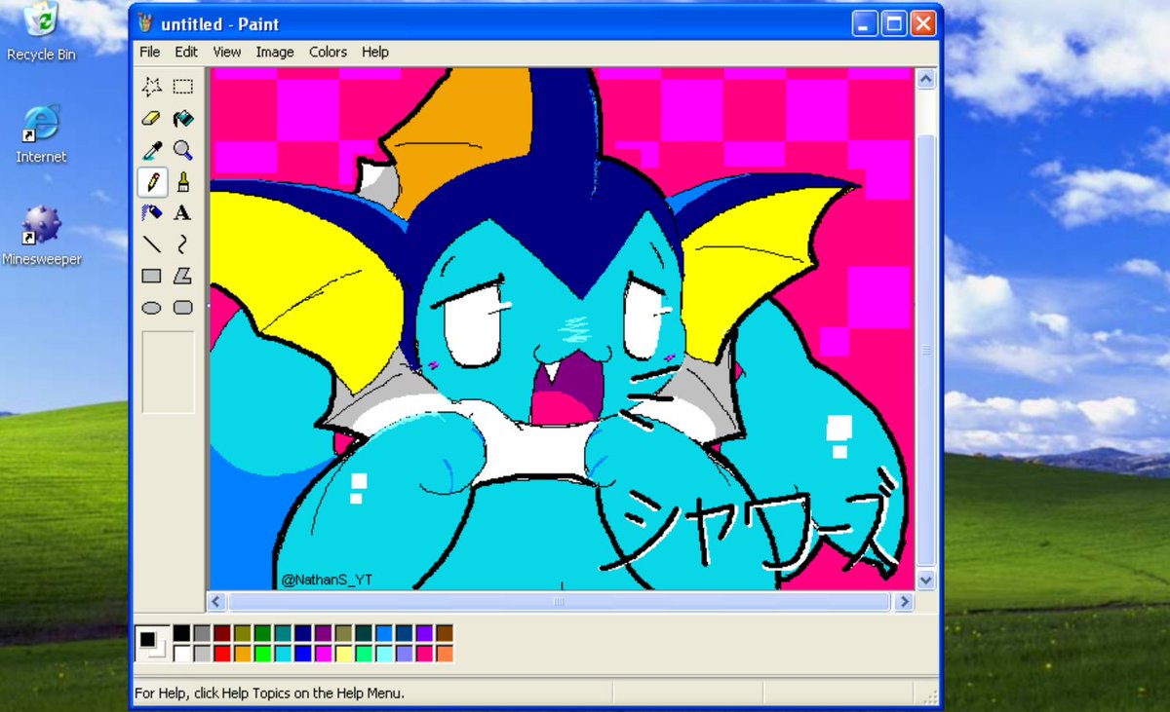Maximize the Paint window
This screenshot has height=712, width=1170.
(x=894, y=23)
